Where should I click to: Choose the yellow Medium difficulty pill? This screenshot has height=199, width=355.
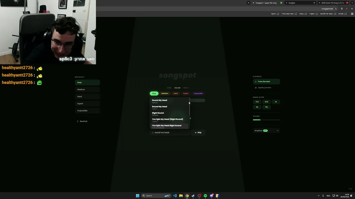165,93
